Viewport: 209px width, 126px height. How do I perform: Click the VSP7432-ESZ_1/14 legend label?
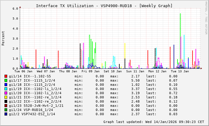[36, 114]
